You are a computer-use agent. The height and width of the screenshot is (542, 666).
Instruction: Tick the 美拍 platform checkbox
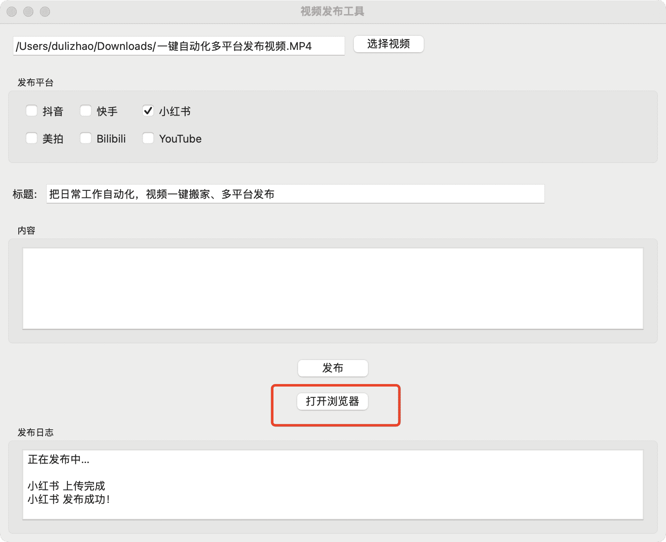32,138
